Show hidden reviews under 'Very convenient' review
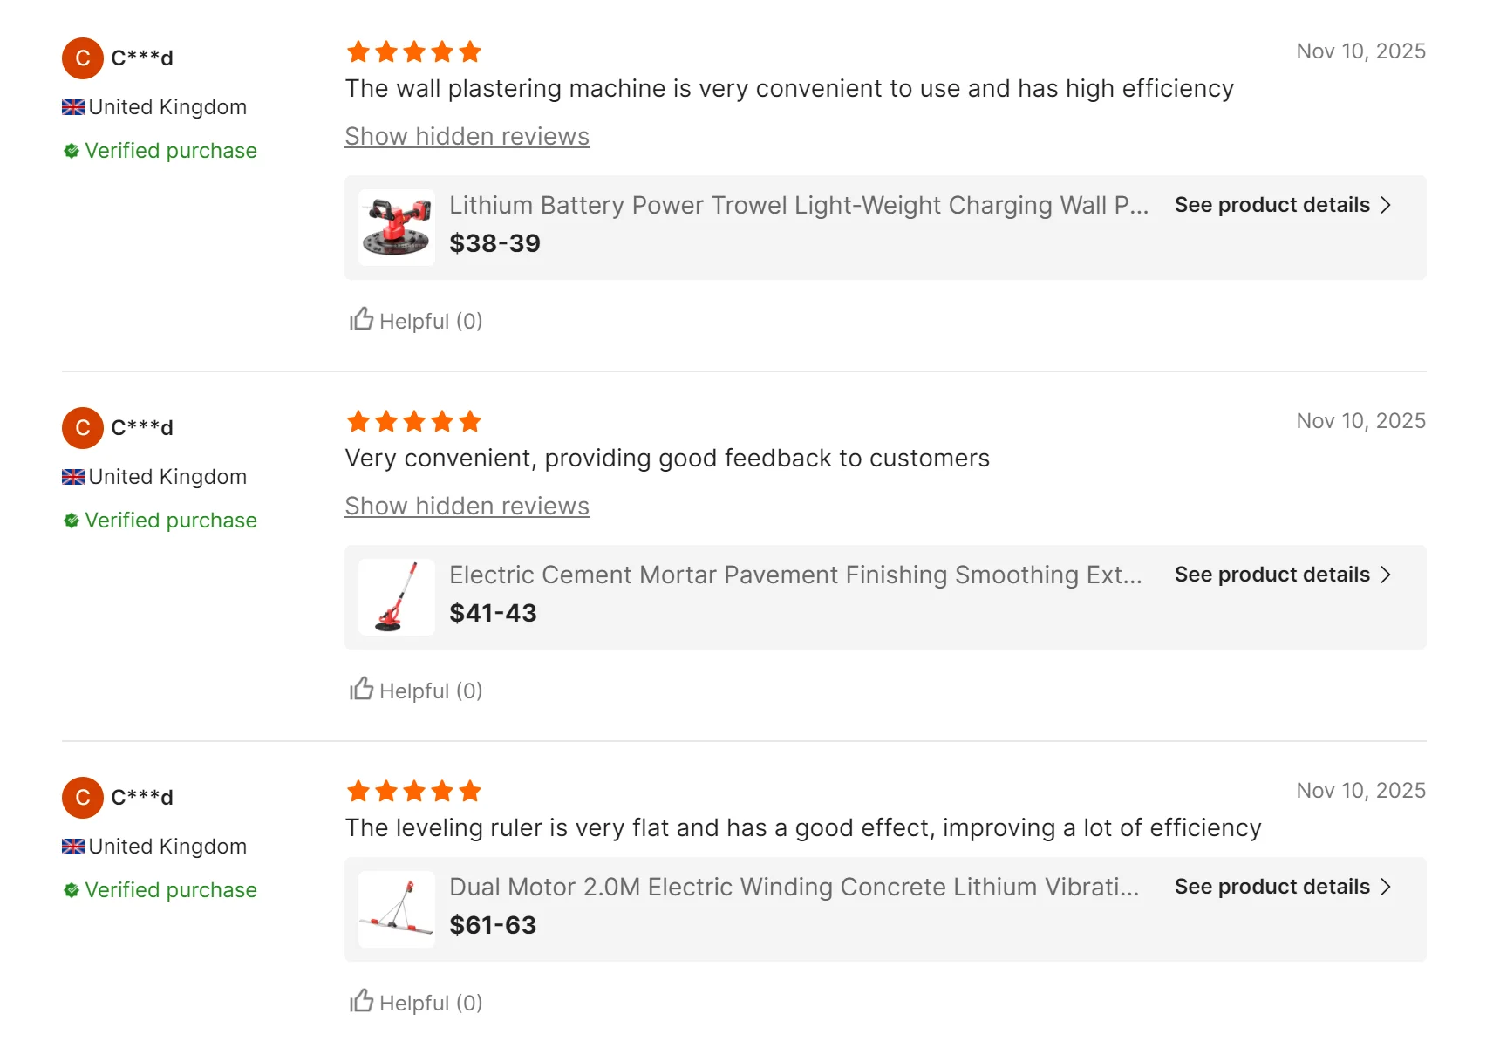Viewport: 1500px width, 1041px height. click(x=467, y=507)
